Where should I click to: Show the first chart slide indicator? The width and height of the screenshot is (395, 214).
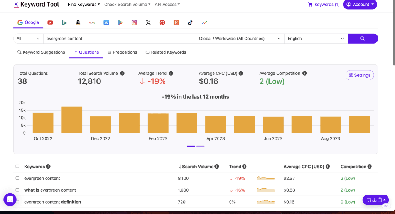(x=191, y=146)
